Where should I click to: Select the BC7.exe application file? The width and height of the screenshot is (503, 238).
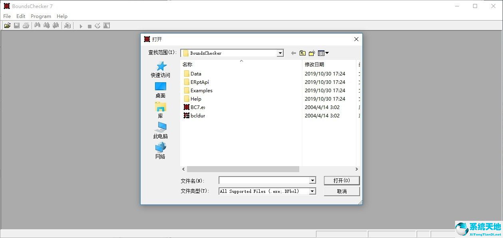[x=194, y=107]
